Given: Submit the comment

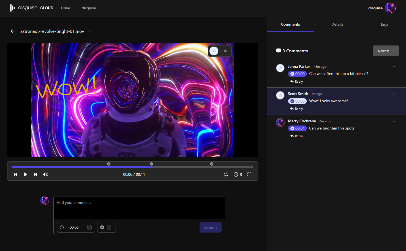Looking at the screenshot, I should [210, 227].
